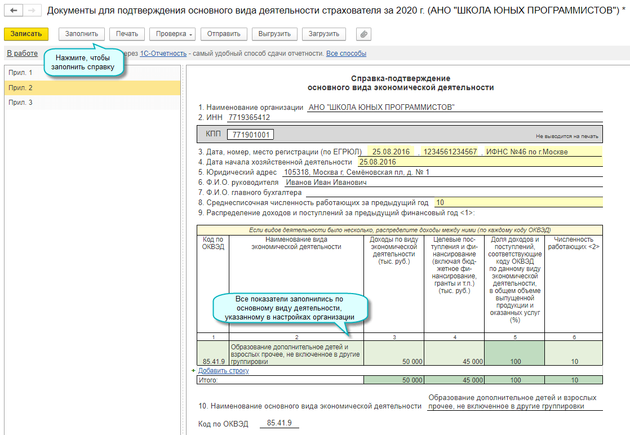
Task: Edit income cell 50 000 in activity row
Action: point(394,353)
